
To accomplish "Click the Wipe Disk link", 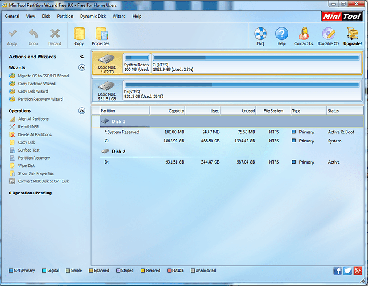I will [x=26, y=166].
